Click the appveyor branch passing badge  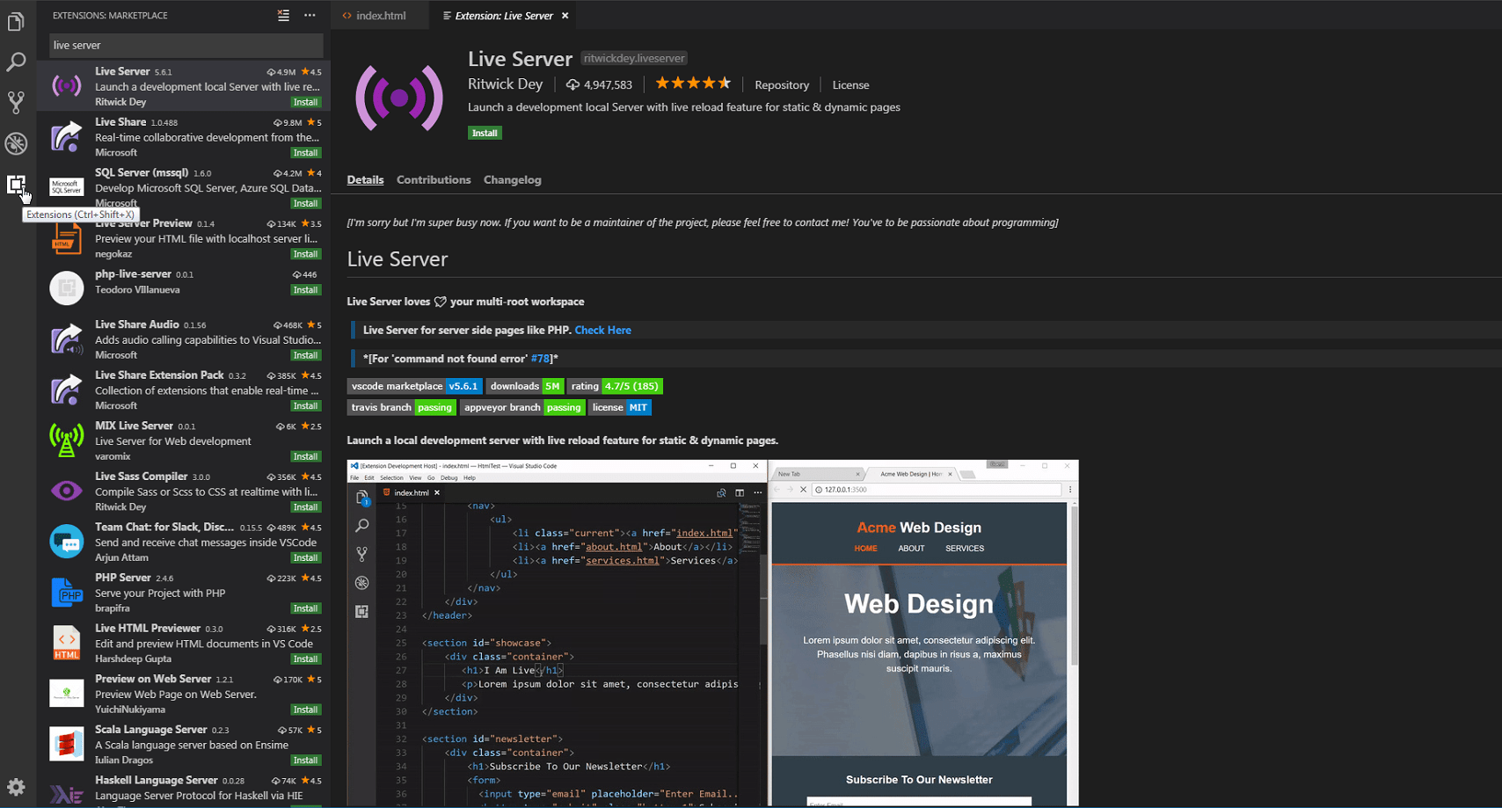522,407
